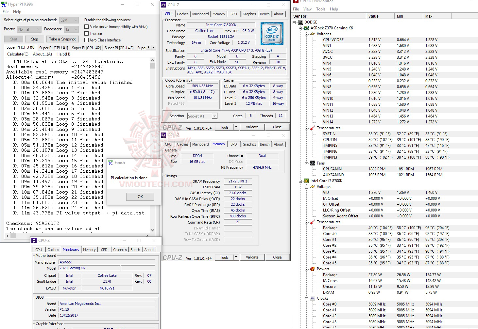Click the ASRock Z370 Gaming K6 motherboard icon

point(306,28)
